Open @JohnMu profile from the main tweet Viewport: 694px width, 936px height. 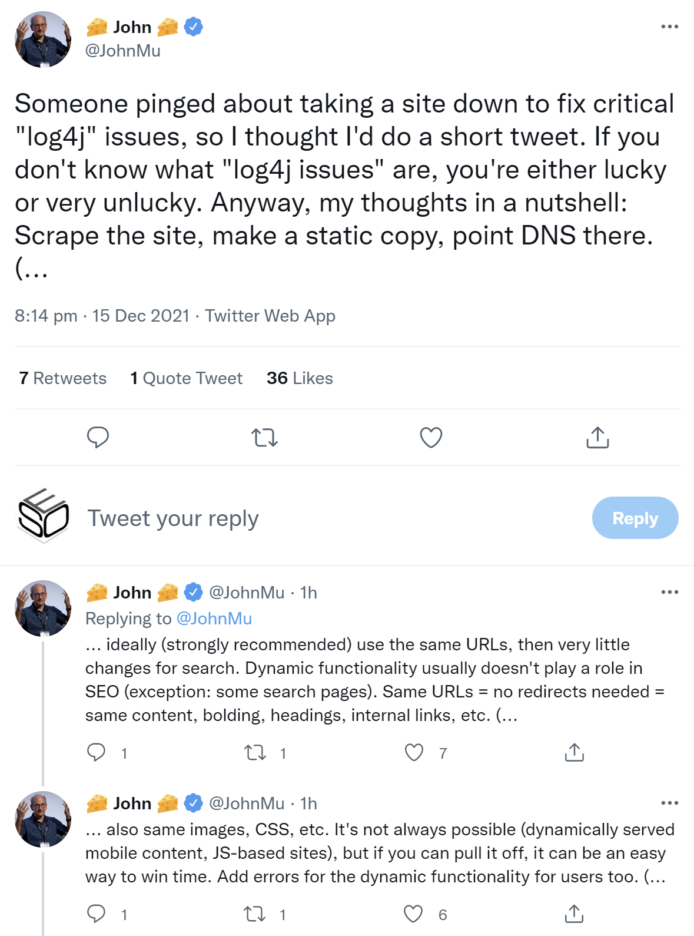122,52
